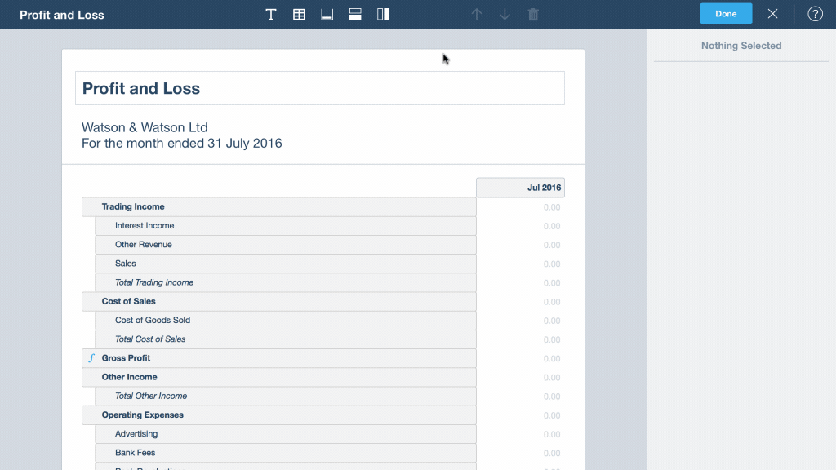Select the text block tool icon
This screenshot has height=470, width=836.
(271, 15)
